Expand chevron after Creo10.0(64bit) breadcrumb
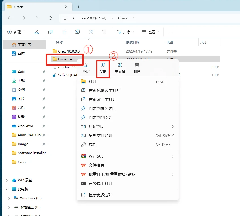 tap(112, 18)
